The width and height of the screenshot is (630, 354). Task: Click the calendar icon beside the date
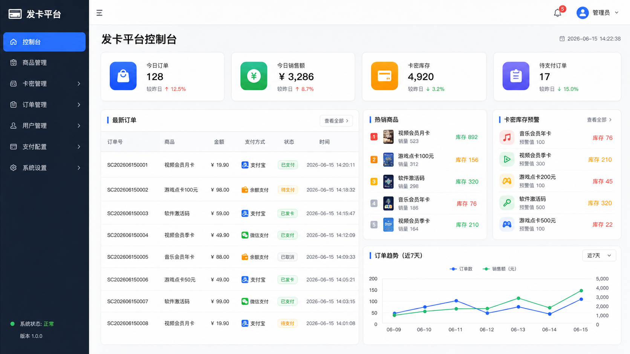click(x=562, y=39)
